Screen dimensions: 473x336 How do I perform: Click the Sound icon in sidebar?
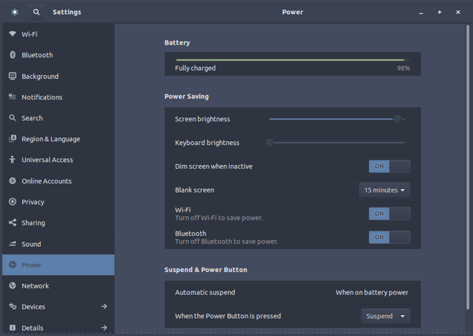[13, 244]
